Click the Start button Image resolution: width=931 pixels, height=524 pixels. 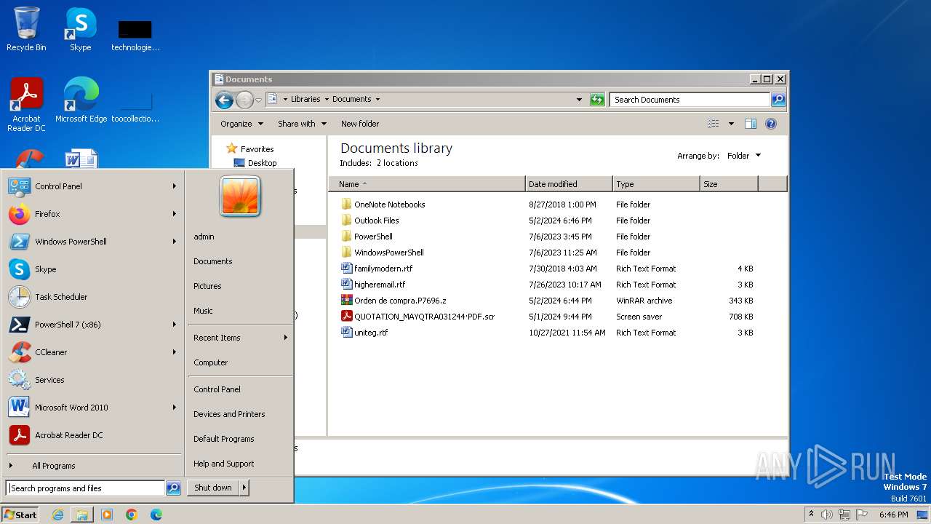tap(20, 515)
